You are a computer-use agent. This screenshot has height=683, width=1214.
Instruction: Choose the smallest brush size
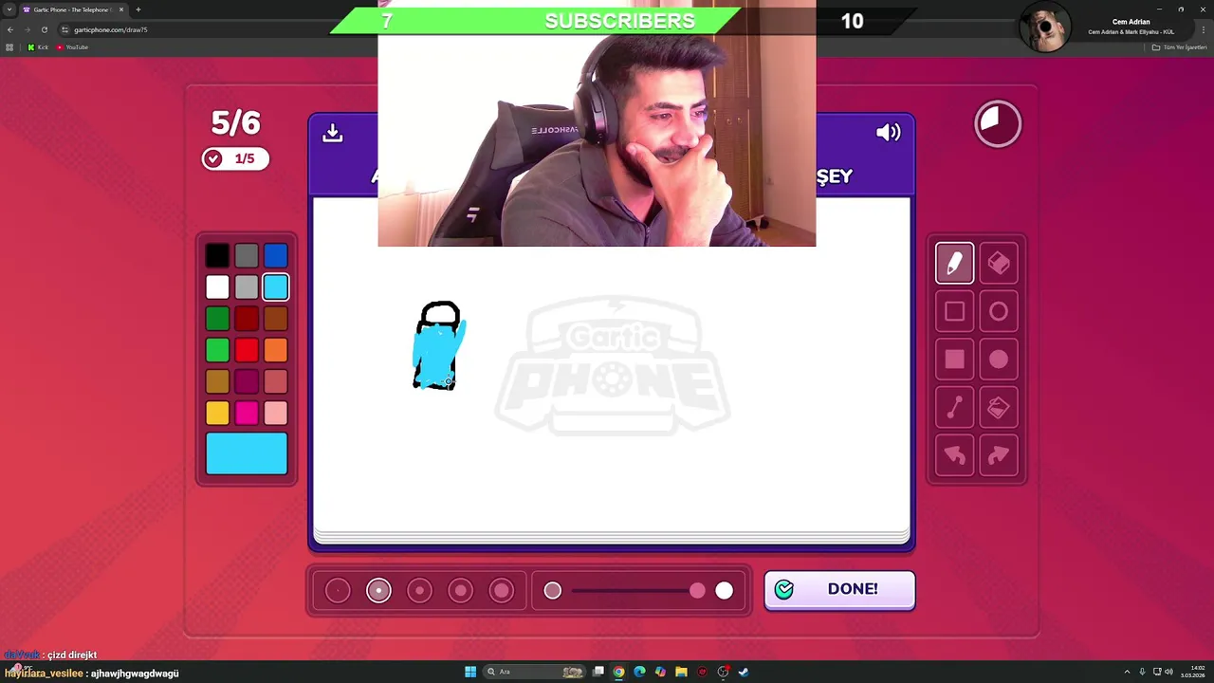[338, 591]
